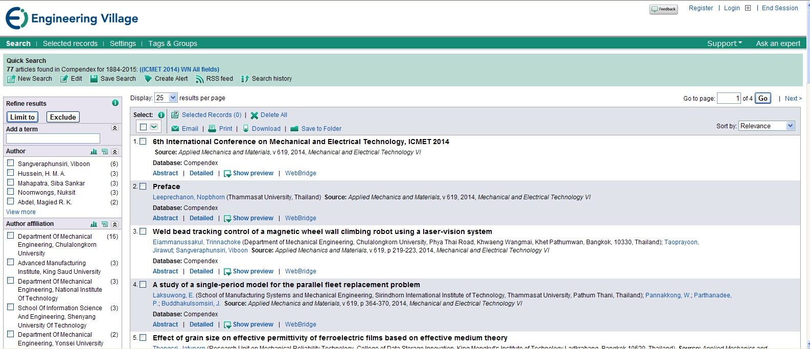Open the Author bar chart icon

click(x=94, y=152)
